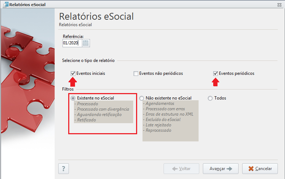The width and height of the screenshot is (285, 179).
Task: Click 'Erros de estrutura no XML' text
Action: (169, 114)
